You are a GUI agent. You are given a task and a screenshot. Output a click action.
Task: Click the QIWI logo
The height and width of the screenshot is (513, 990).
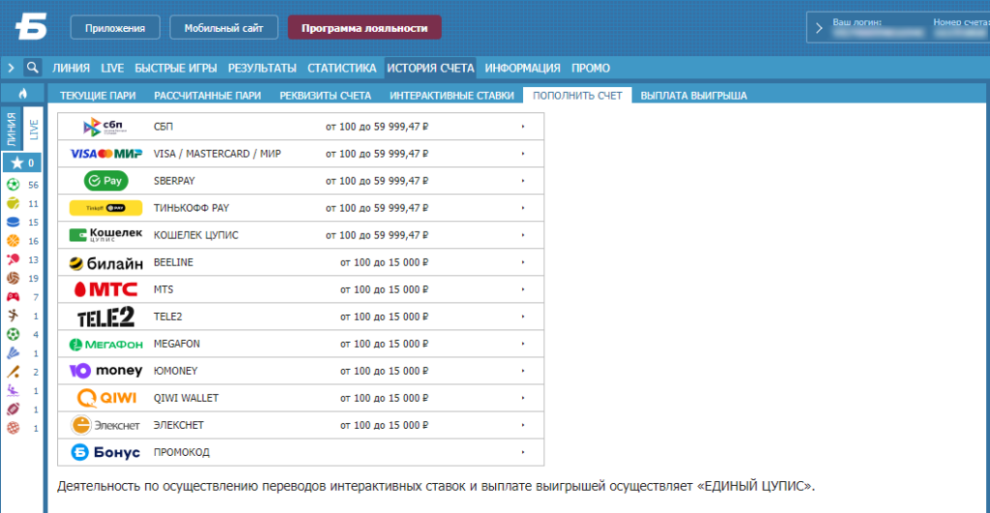click(x=106, y=398)
